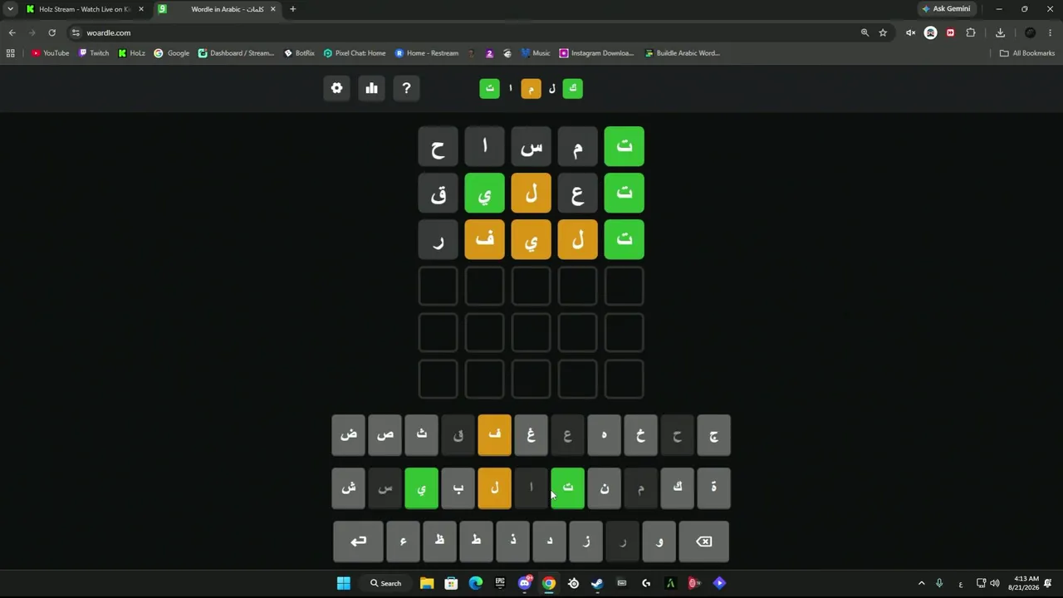The width and height of the screenshot is (1063, 598).
Task: Bookmark this page with the star
Action: click(x=883, y=32)
